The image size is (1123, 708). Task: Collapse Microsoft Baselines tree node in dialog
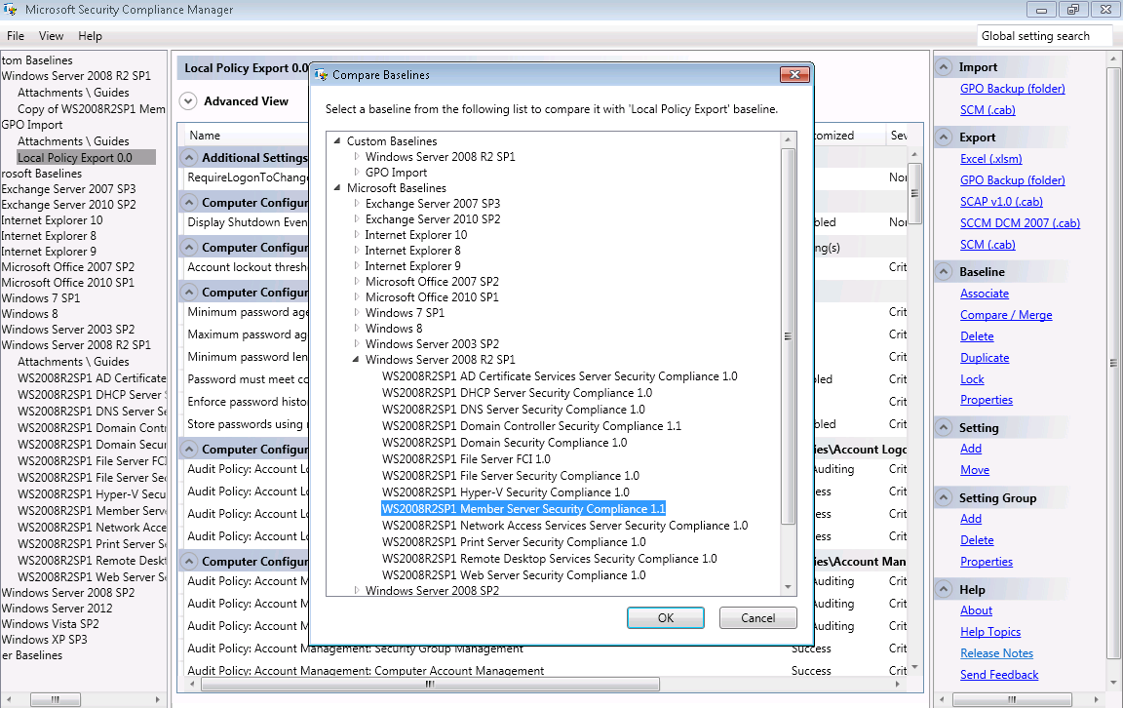tap(336, 188)
